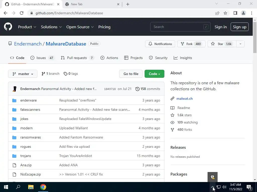Click the ransomwares folder icon
Viewport: 257px width, 192px height.
[x=14, y=137]
